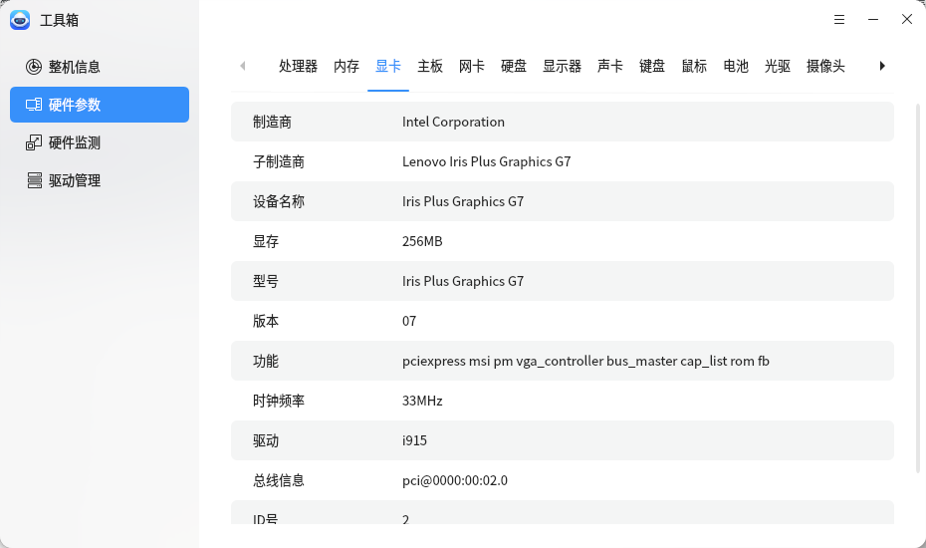
Task: Click the 工具箱 app logo icon
Action: point(20,20)
